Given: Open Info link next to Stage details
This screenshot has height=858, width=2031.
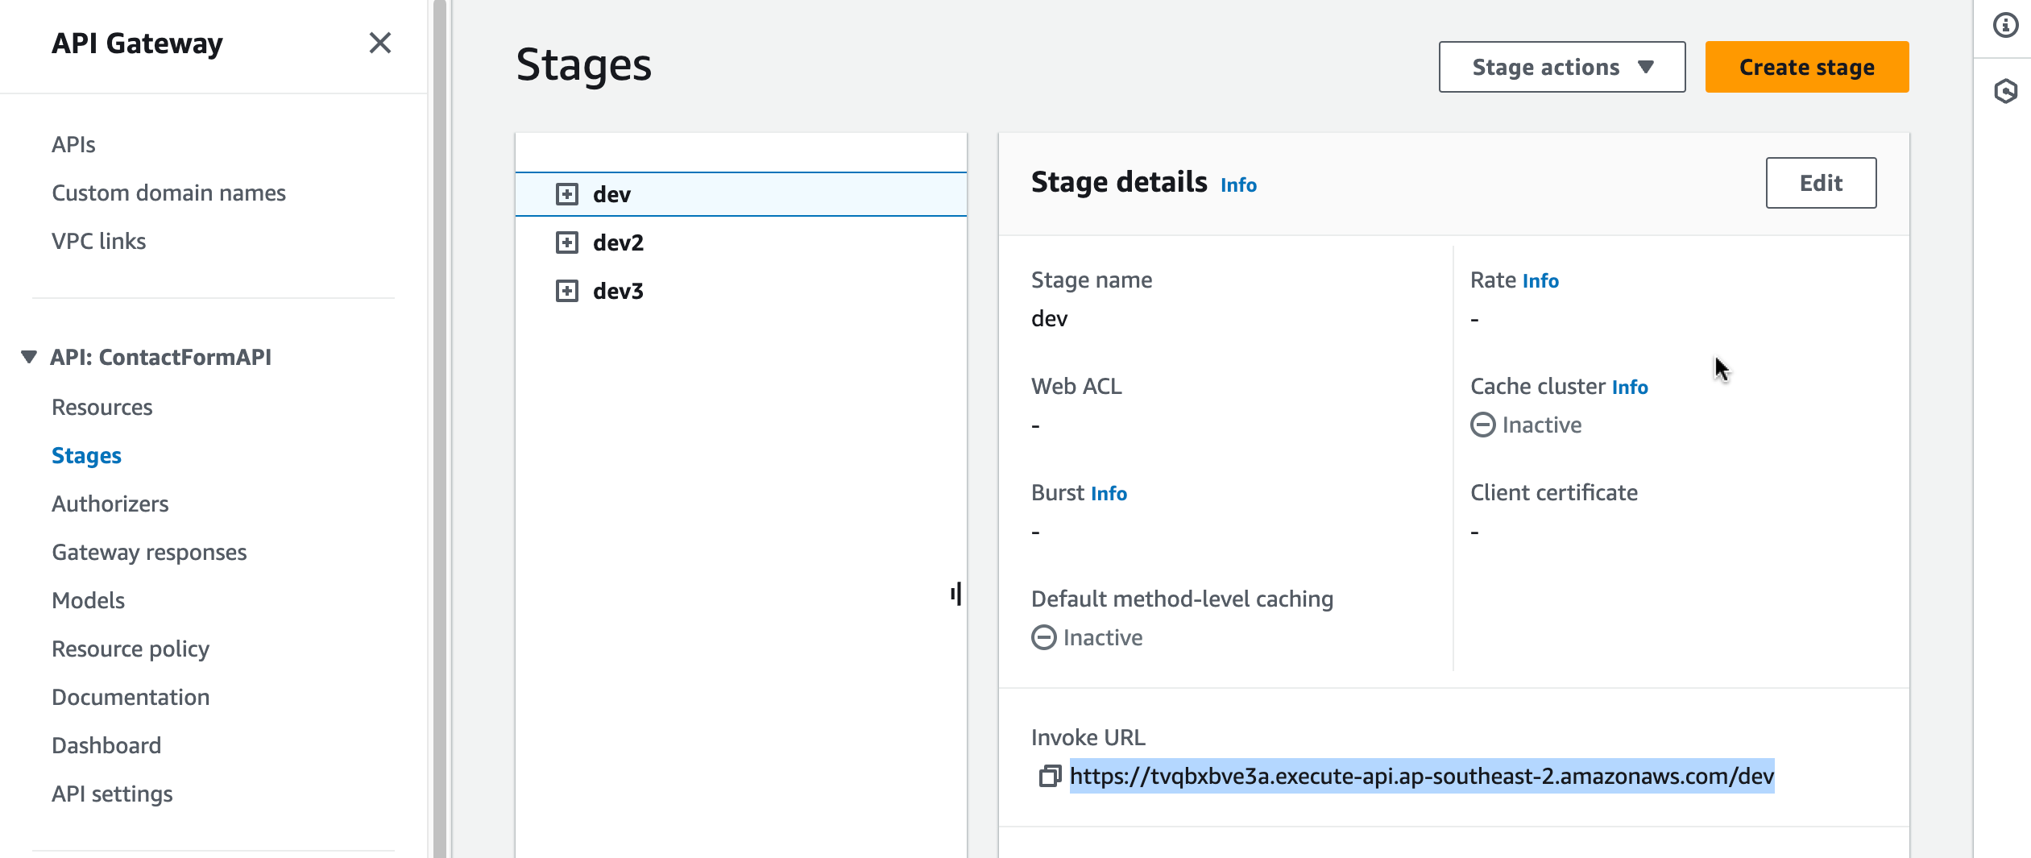Looking at the screenshot, I should (x=1238, y=185).
